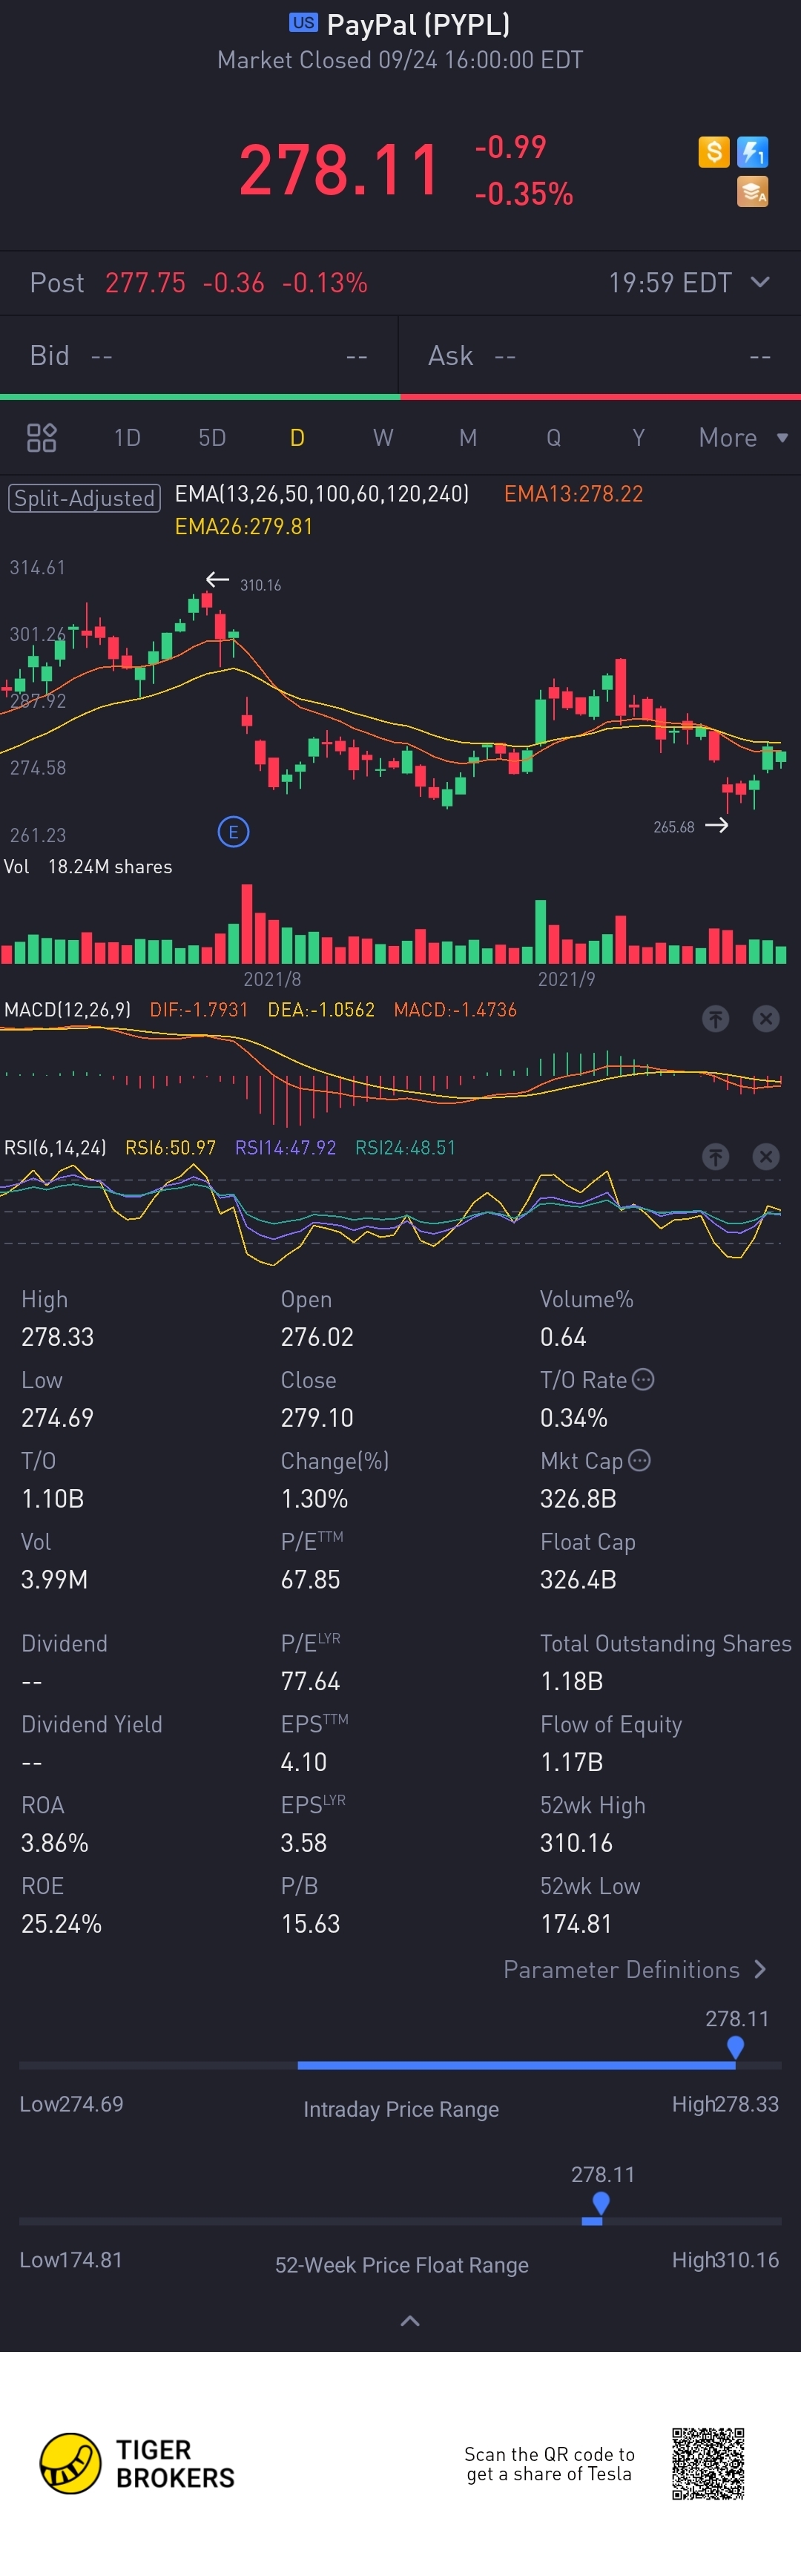Screen dimensions: 801x2576
Task: Switch to the 1D chart tab
Action: (x=127, y=437)
